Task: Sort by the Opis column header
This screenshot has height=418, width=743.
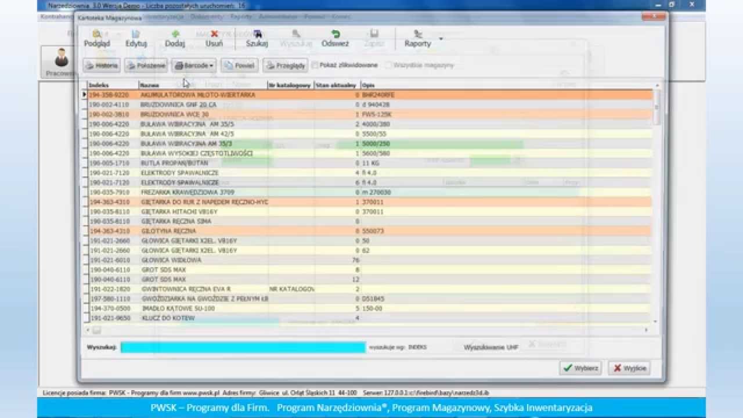Action: (x=506, y=85)
